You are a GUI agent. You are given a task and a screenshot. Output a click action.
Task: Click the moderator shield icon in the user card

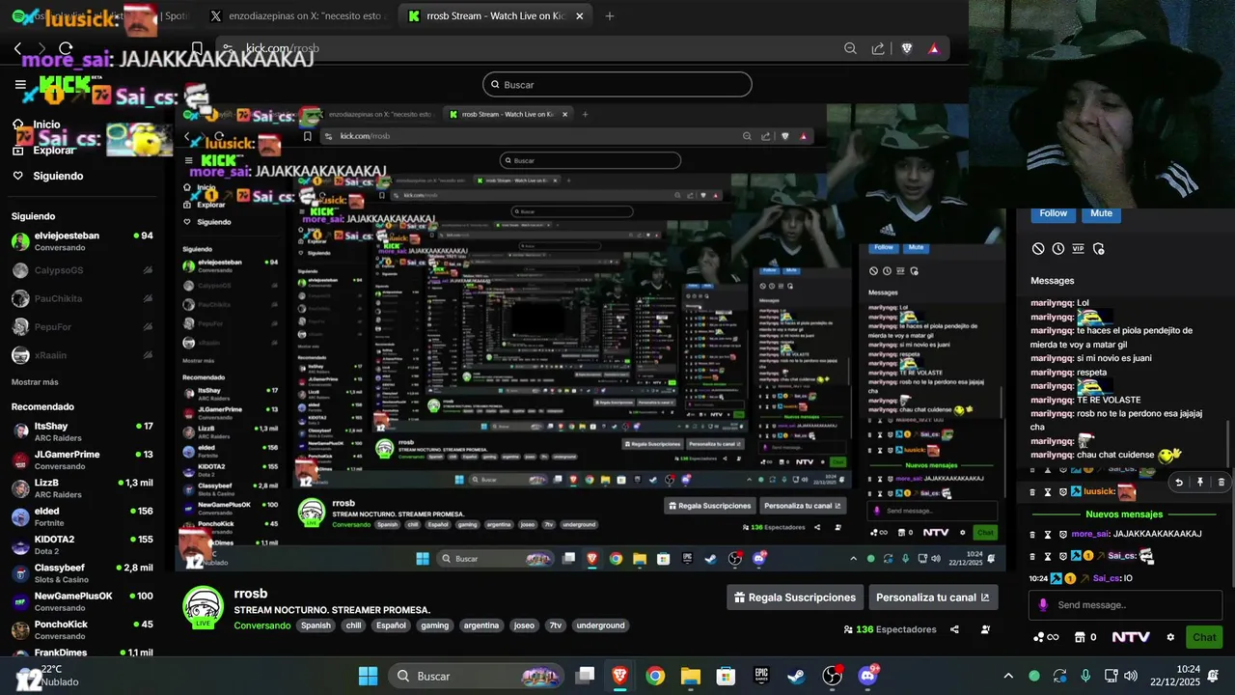(1098, 249)
